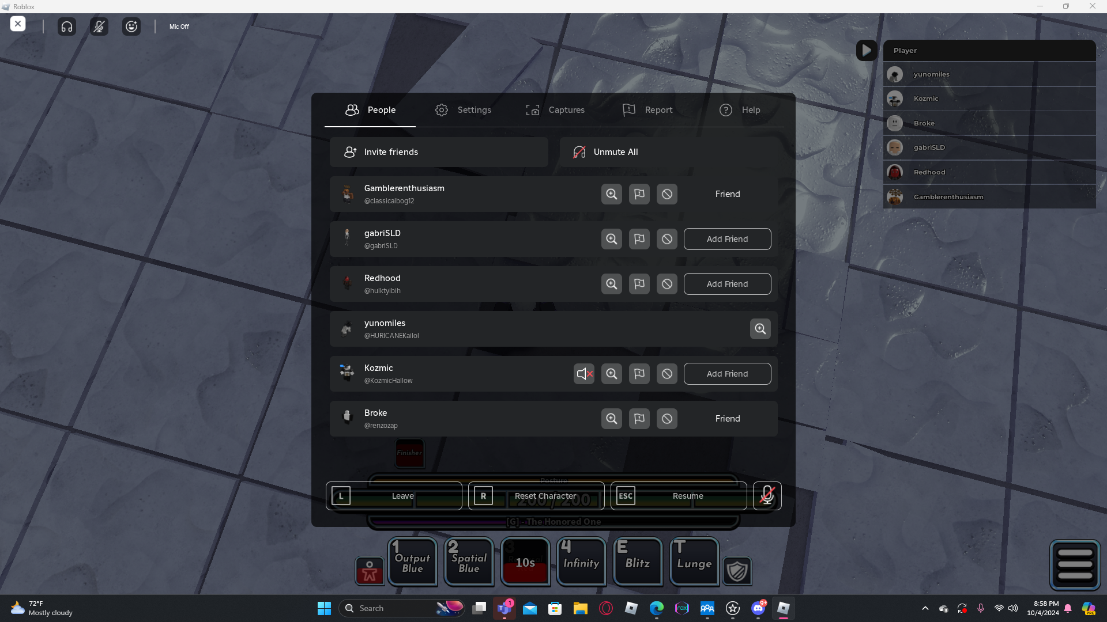
Task: Open the Windows Start menu
Action: pos(324,608)
